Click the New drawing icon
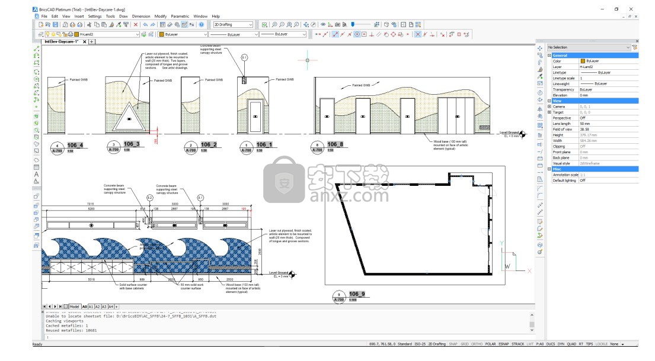The image size is (655, 361). tap(41, 25)
